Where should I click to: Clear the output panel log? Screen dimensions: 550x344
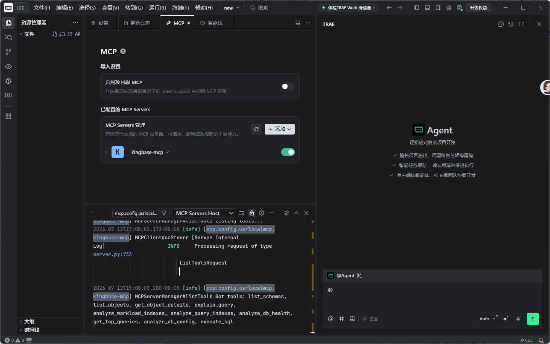241,213
